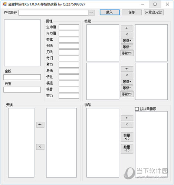Viewport: 174px width, 185px height.
Task: Click the 根骨 attribute field
Action: 69,90
